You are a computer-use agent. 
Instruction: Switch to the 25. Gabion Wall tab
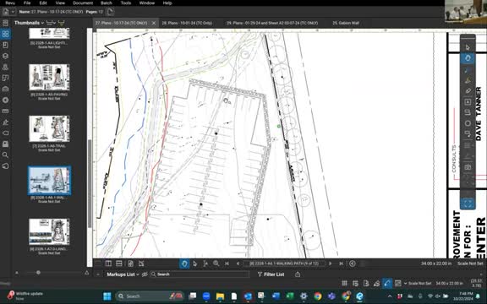(x=346, y=23)
